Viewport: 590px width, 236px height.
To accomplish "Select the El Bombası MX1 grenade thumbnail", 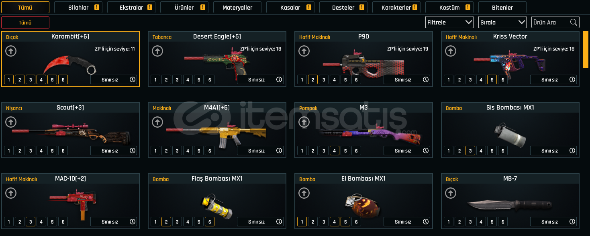I will 362,205.
